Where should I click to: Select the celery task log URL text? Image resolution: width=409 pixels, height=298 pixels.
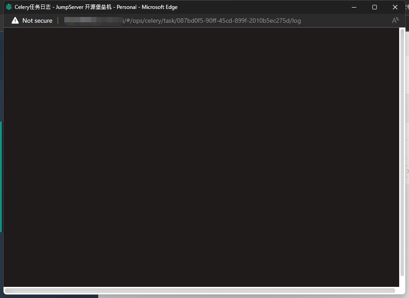[212, 20]
